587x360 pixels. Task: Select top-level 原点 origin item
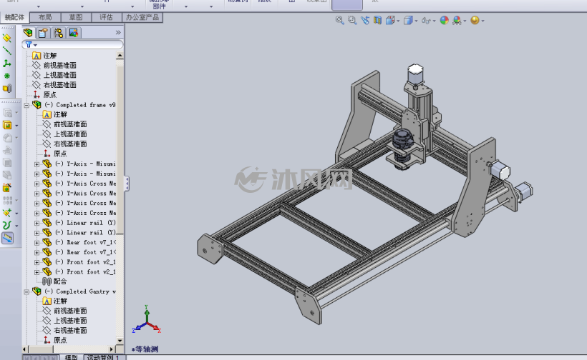[44, 95]
